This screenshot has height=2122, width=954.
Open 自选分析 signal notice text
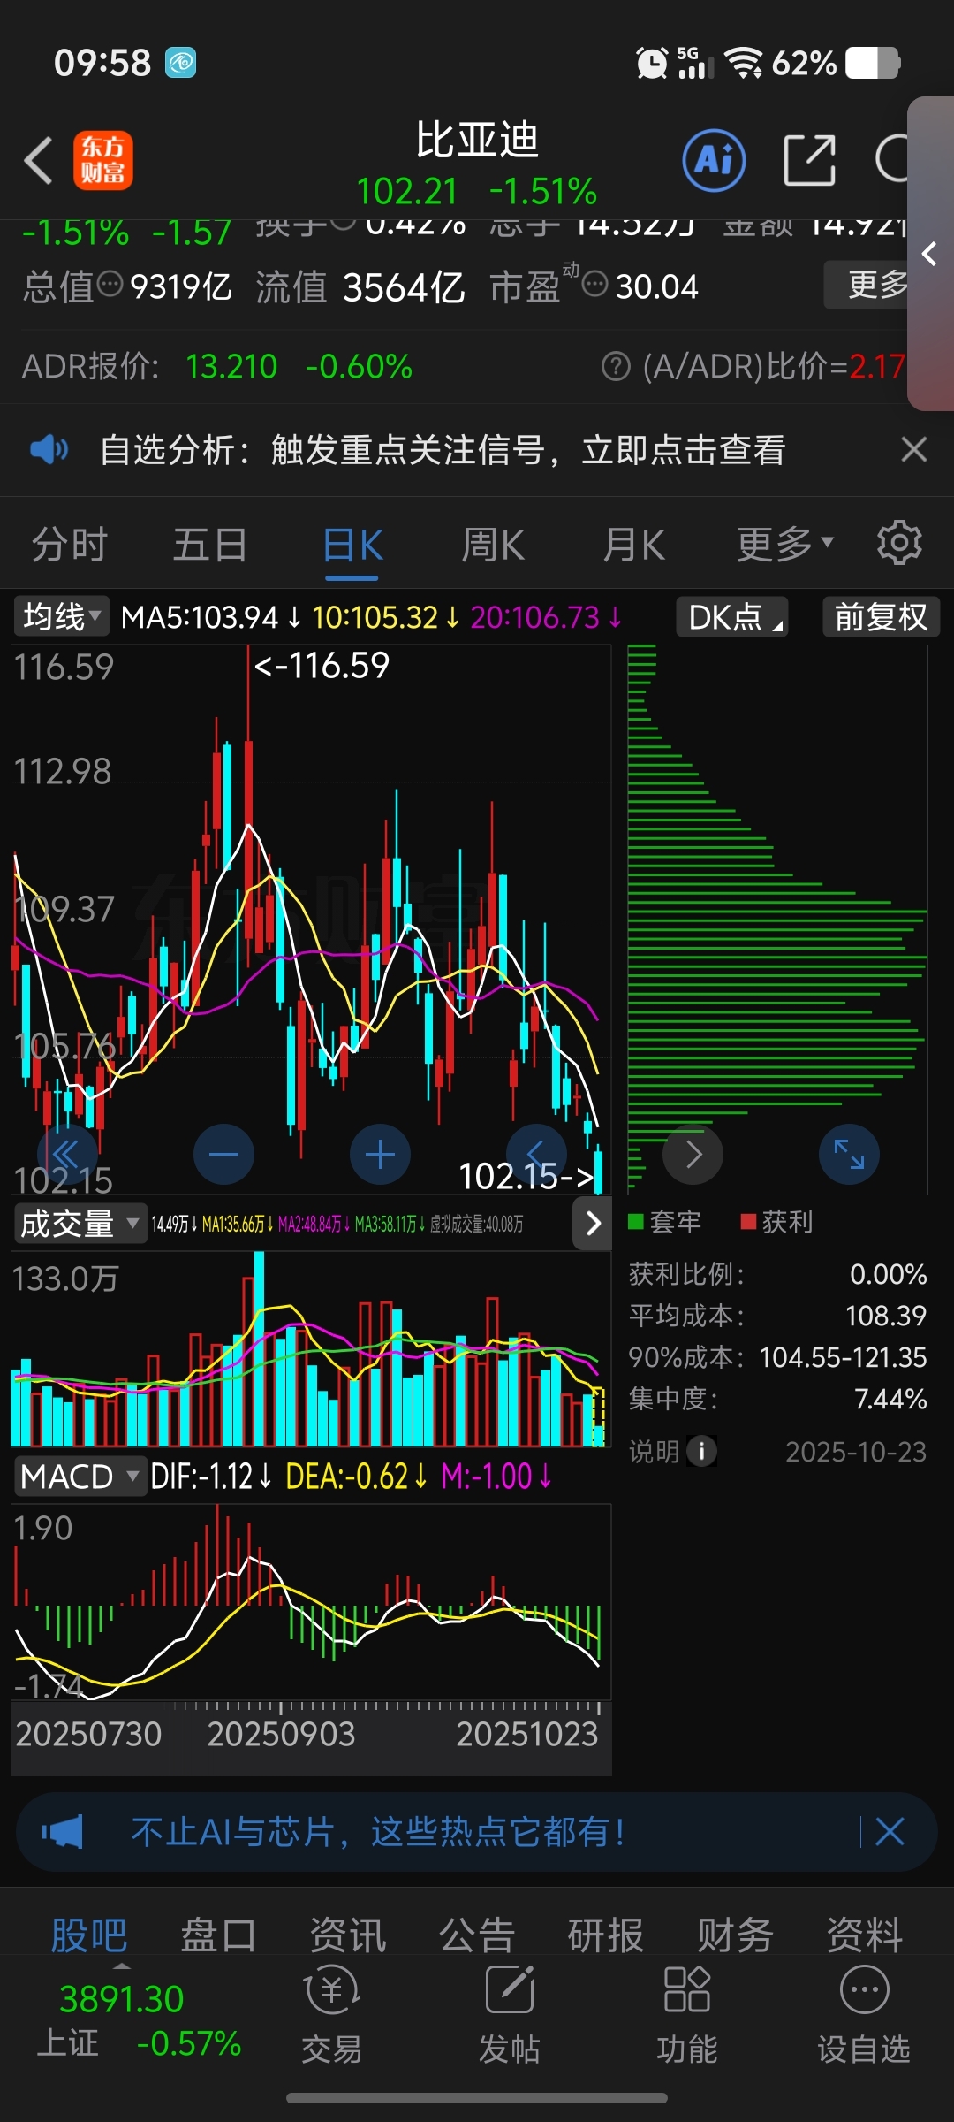point(443,450)
